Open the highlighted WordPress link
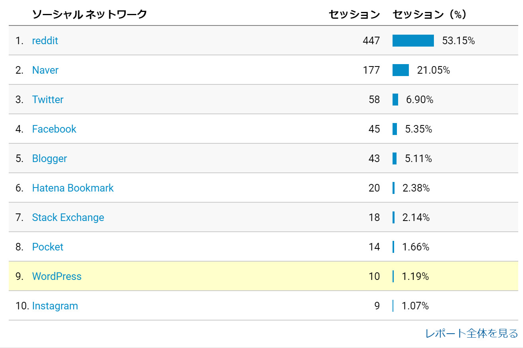This screenshot has height=348, width=523. pyautogui.click(x=57, y=276)
